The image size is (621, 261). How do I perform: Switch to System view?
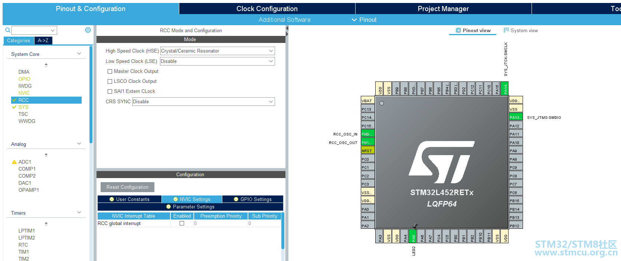click(x=521, y=30)
